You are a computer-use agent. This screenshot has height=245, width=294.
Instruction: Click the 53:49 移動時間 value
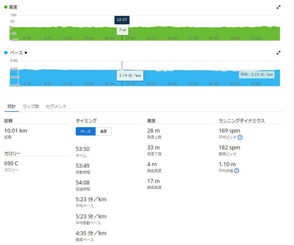coord(83,166)
